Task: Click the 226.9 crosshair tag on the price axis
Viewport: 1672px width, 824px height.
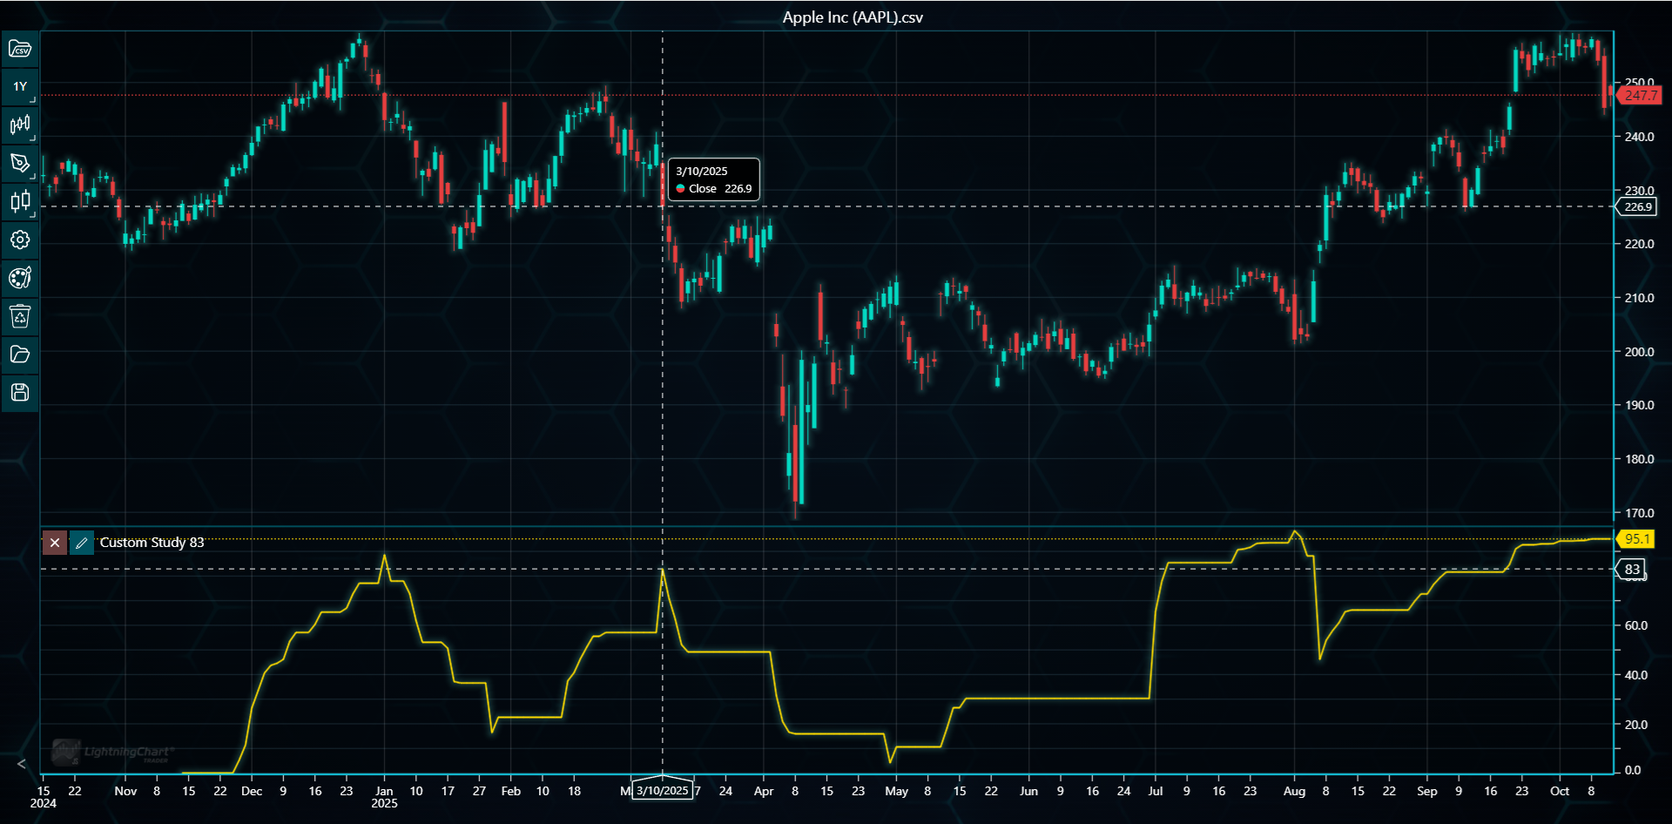Action: pyautogui.click(x=1636, y=207)
